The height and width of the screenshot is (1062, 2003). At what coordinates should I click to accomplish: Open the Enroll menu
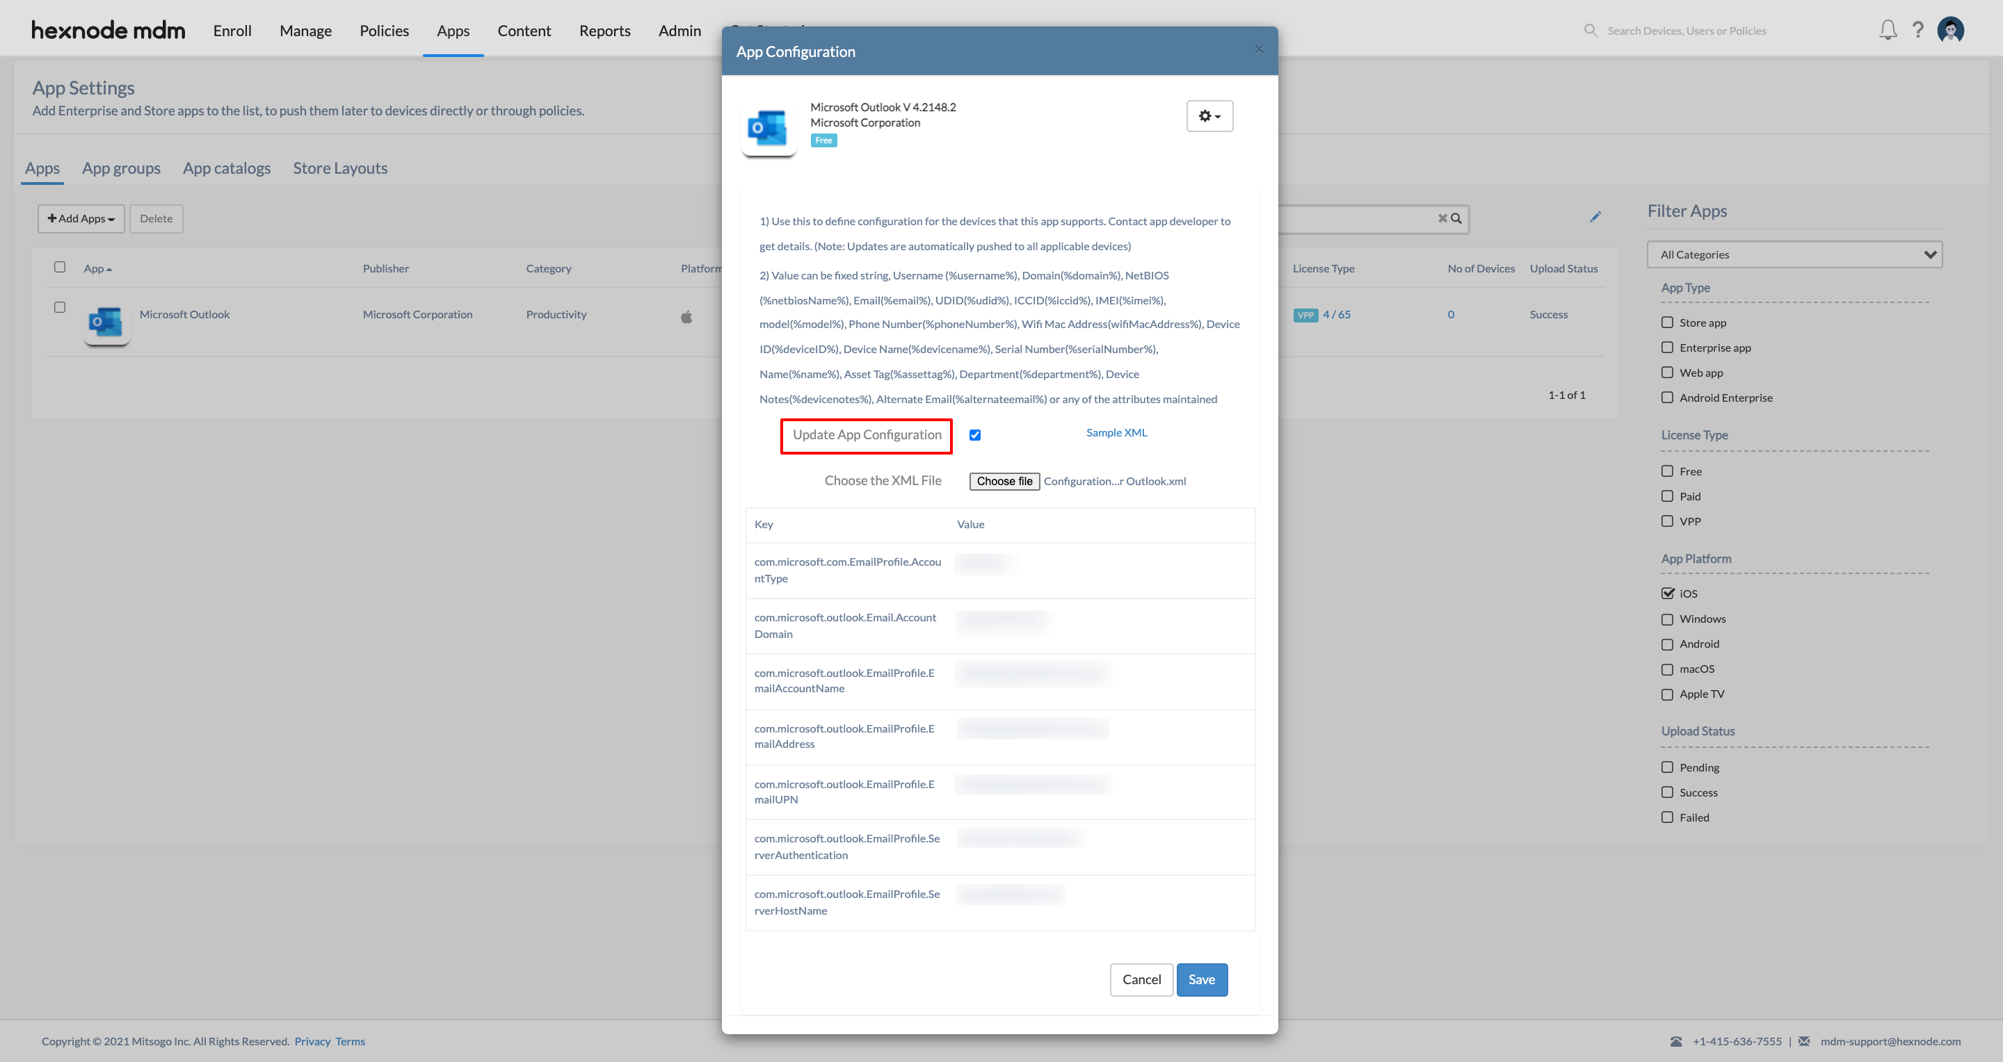tap(232, 31)
